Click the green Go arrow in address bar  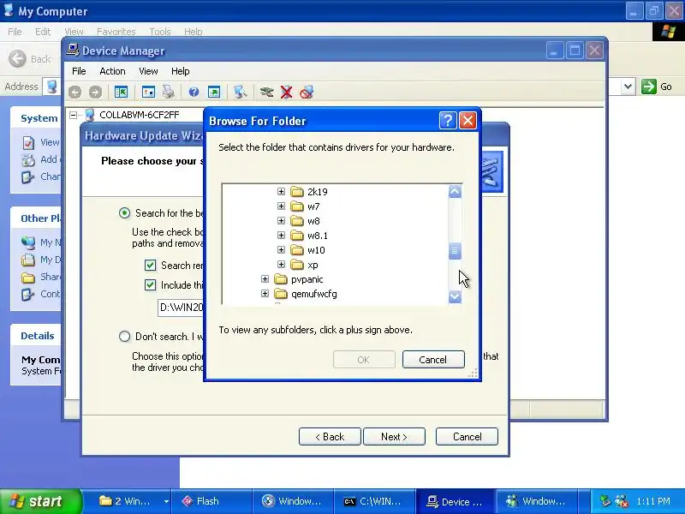click(x=649, y=87)
